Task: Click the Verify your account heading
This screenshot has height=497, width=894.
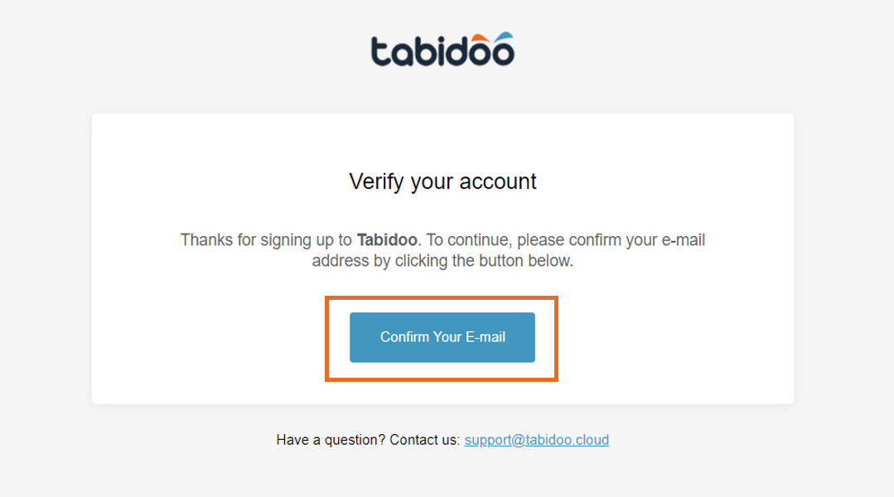Action: [442, 181]
